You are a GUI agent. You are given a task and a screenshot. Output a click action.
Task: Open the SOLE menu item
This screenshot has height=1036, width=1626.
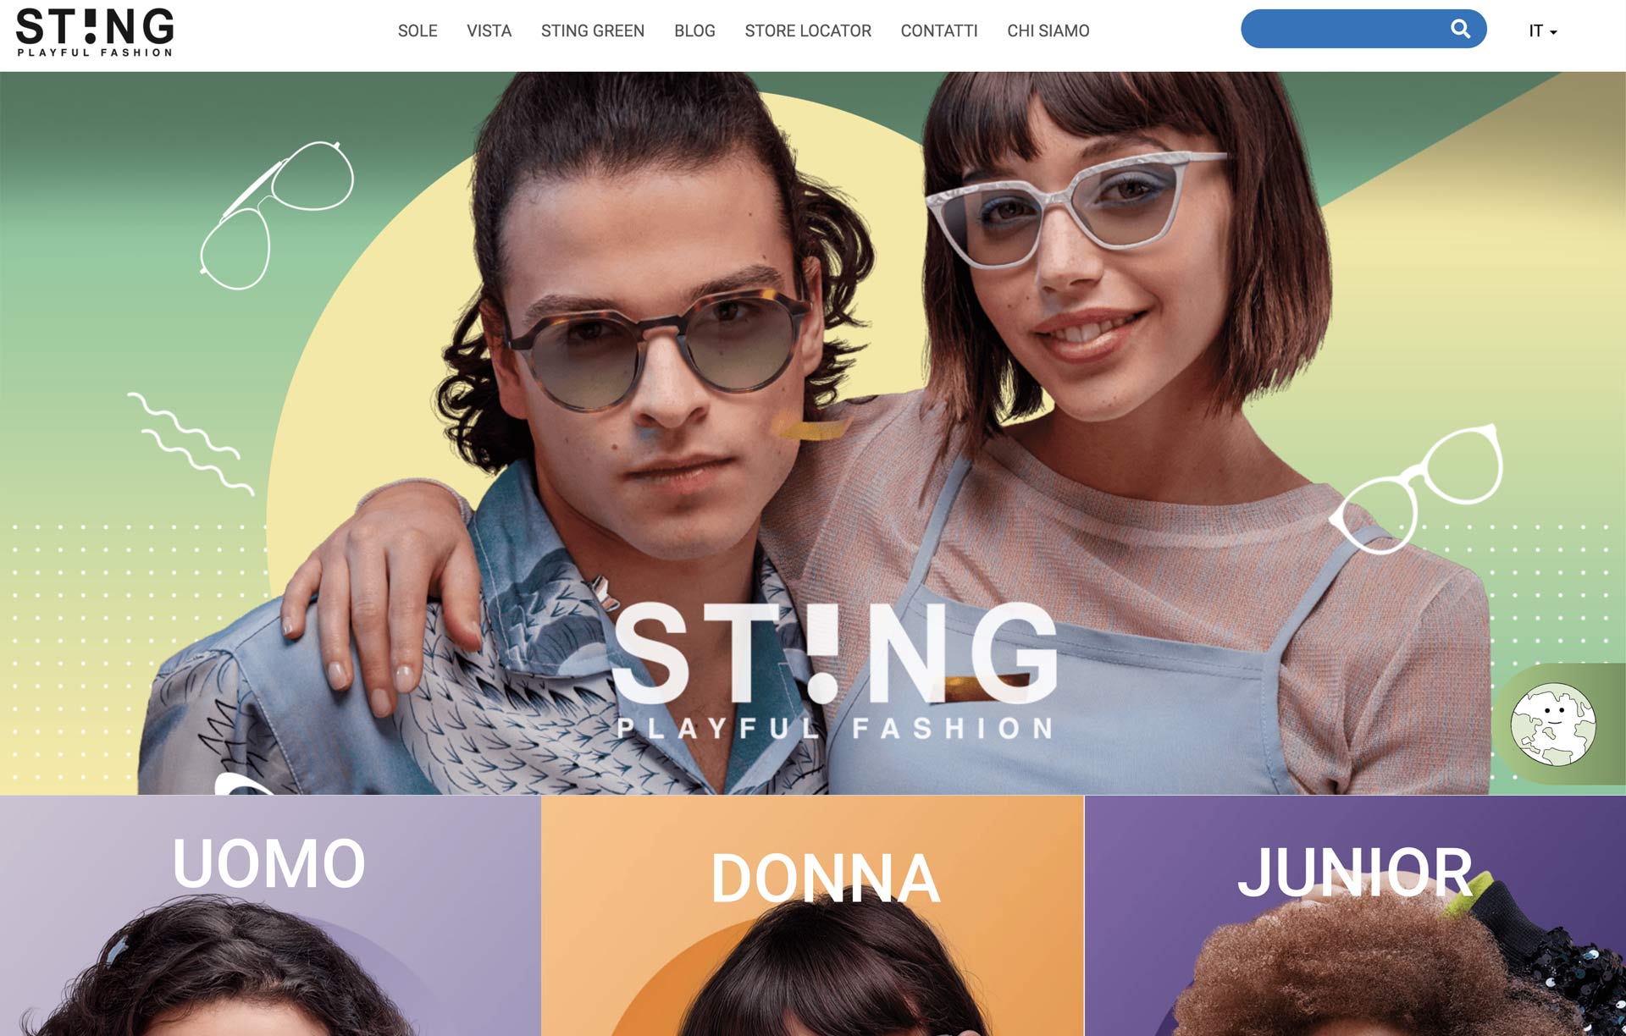tap(418, 31)
